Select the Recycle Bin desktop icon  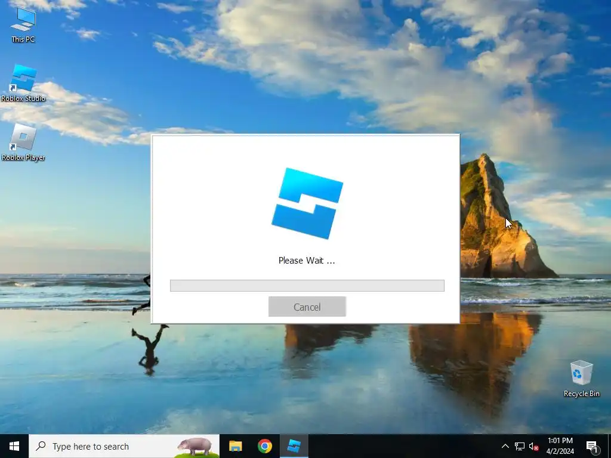[x=581, y=379]
